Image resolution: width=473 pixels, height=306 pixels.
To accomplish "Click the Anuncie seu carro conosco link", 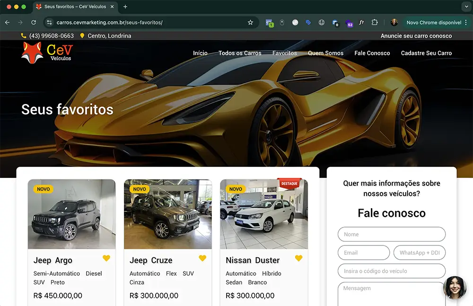I will point(416,36).
